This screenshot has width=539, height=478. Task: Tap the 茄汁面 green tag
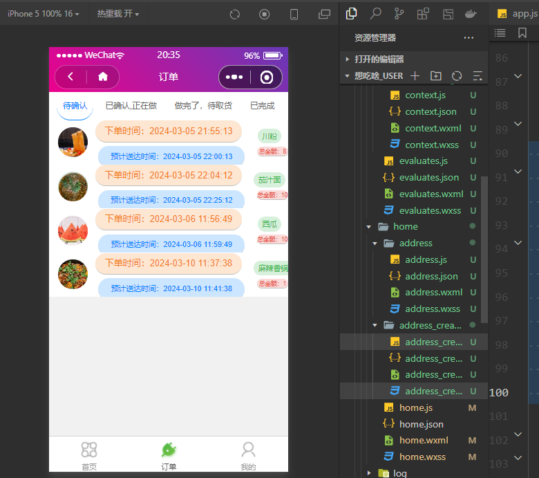point(269,180)
